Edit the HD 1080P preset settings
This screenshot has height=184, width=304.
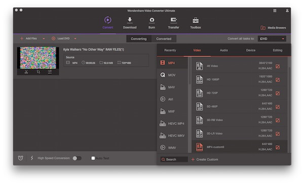(278, 80)
